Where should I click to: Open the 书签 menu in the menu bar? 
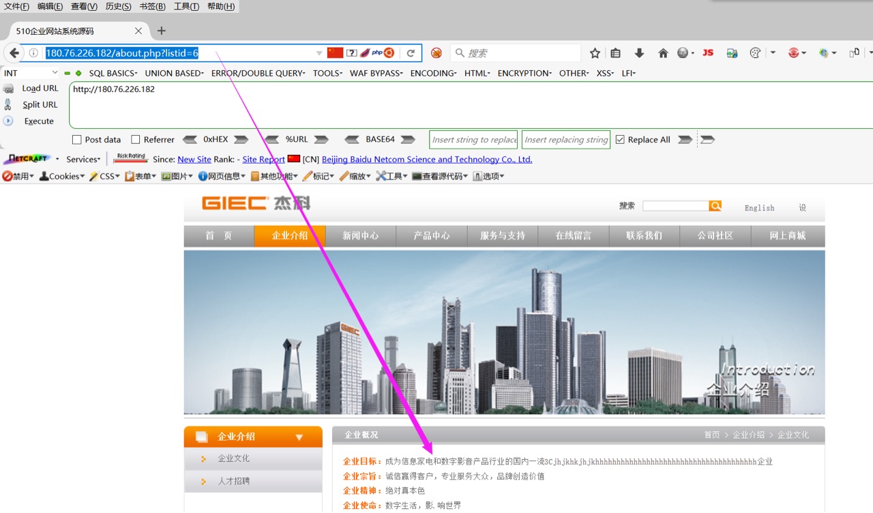click(x=151, y=6)
